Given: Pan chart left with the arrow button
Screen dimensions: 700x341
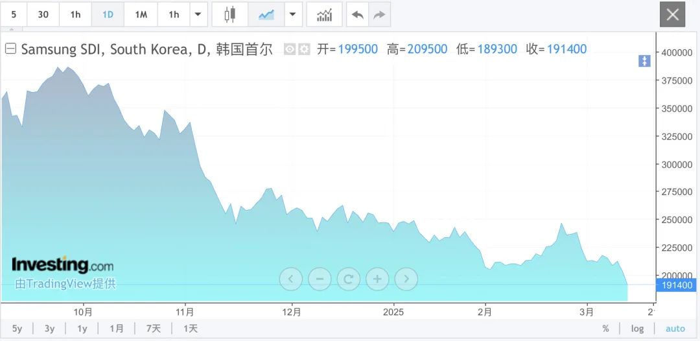Looking at the screenshot, I should [290, 279].
